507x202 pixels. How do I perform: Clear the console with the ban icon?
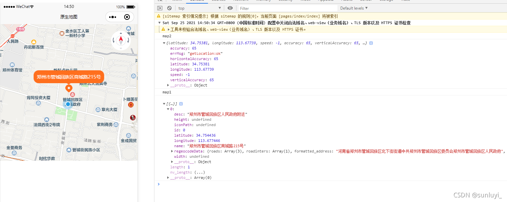169,8
